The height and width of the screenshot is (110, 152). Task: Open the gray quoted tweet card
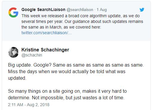coord(76,21)
